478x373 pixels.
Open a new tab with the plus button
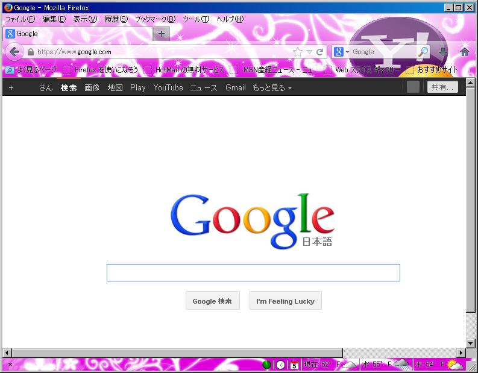tap(162, 34)
